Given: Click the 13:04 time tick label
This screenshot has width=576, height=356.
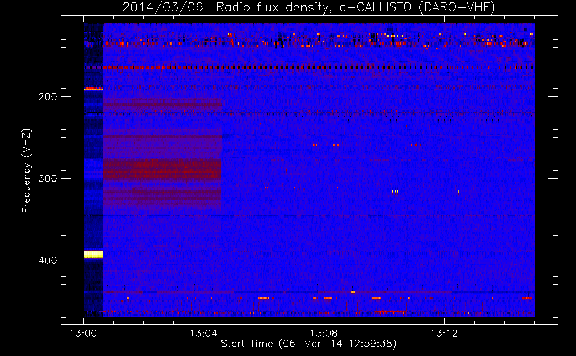Looking at the screenshot, I should click(x=204, y=334).
